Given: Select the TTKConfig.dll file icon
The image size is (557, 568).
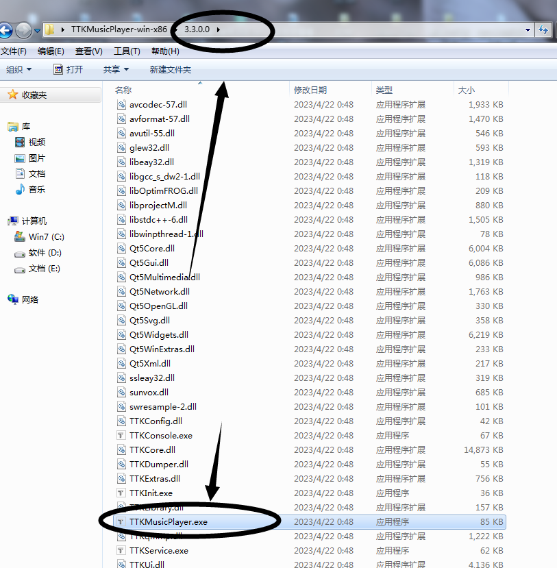Looking at the screenshot, I should pyautogui.click(x=121, y=421).
